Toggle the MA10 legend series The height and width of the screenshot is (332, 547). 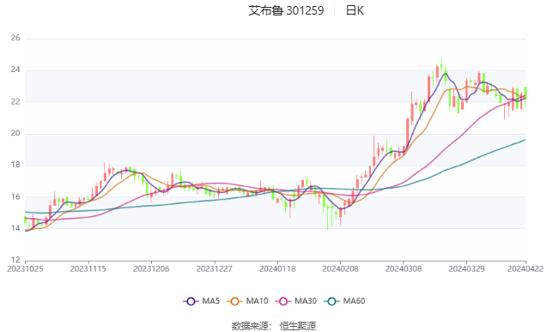(247, 301)
